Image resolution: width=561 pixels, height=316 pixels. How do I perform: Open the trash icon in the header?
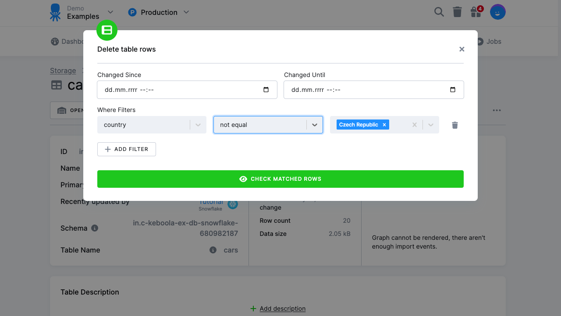(457, 12)
